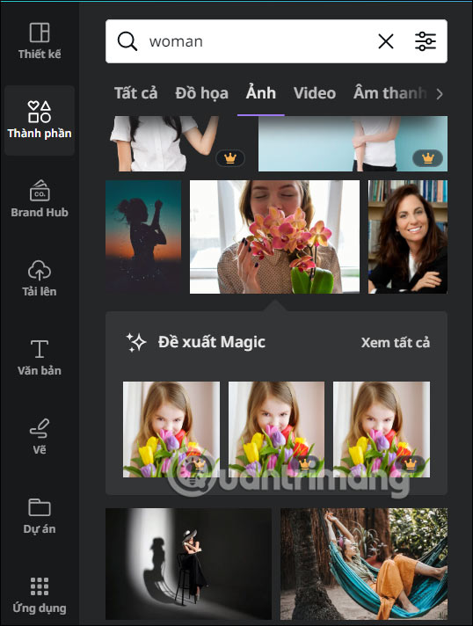
Task: Focus the search field containing woman
Action: click(276, 41)
